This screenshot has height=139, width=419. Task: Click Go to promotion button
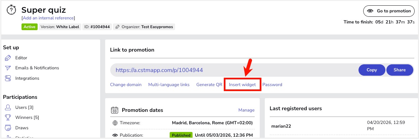click(388, 11)
